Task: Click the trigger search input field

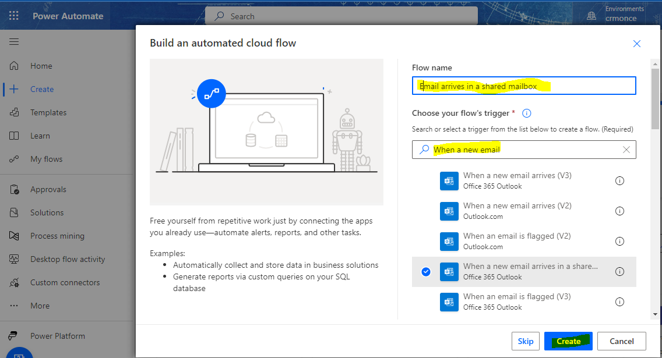Action: click(x=524, y=149)
